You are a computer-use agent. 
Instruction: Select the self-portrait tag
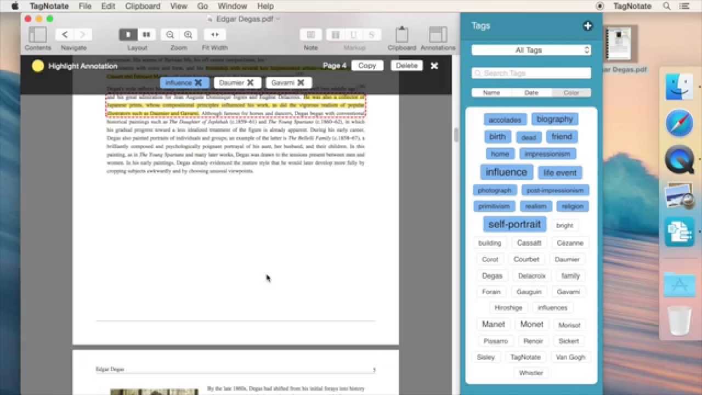[x=514, y=224]
